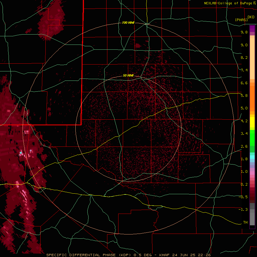This screenshot has width=257, height=257.
Task: Click the 0.5 DEG elevation text
Action: tap(142, 255)
